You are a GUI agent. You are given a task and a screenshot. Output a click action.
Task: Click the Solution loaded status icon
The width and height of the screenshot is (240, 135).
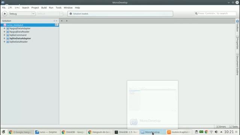71,13
